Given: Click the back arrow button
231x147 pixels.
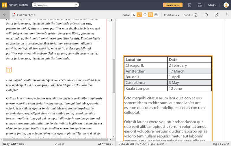Looking at the screenshot, I should (4, 15).
